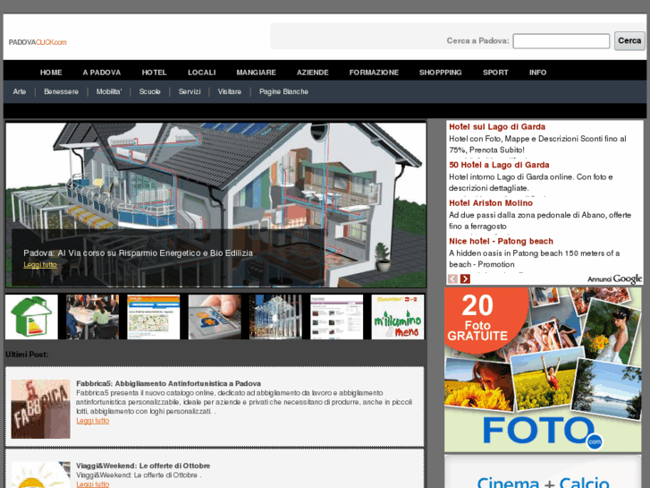Open the SHOPPING menu
The height and width of the screenshot is (488, 650).
440,73
